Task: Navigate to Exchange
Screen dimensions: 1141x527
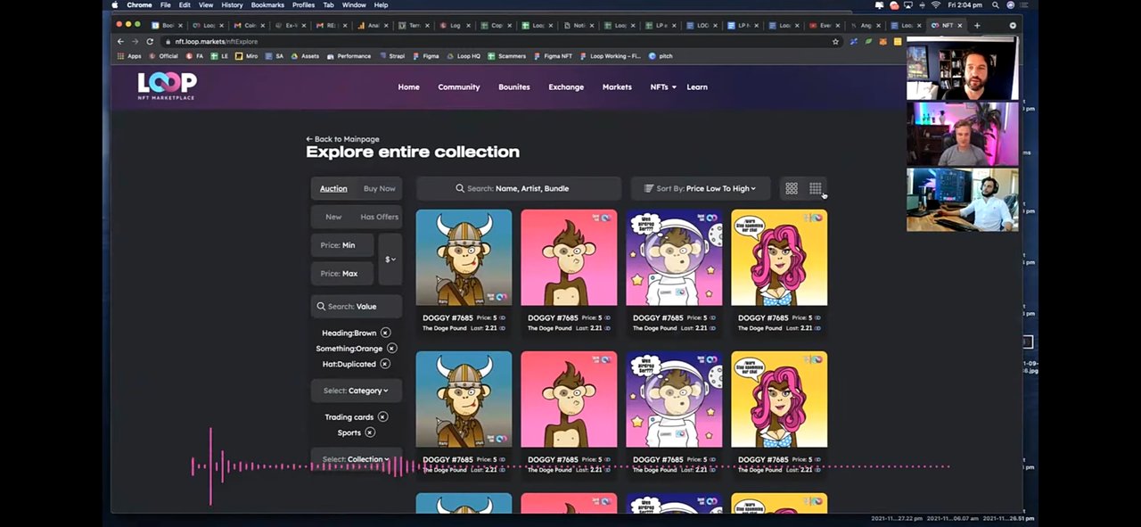Action: point(566,87)
